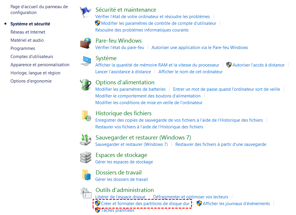
Task: Open the Espaces de stockage heading
Action: pyautogui.click(x=121, y=155)
